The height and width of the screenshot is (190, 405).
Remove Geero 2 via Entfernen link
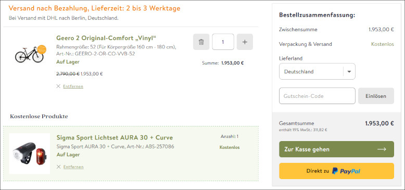coord(73,86)
